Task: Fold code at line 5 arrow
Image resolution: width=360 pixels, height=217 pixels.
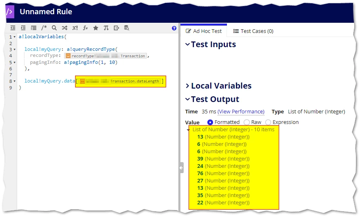Action: (15, 63)
